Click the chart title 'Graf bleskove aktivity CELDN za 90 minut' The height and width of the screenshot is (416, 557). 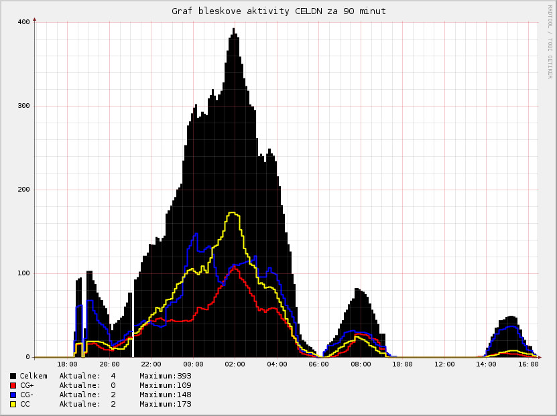click(x=279, y=11)
